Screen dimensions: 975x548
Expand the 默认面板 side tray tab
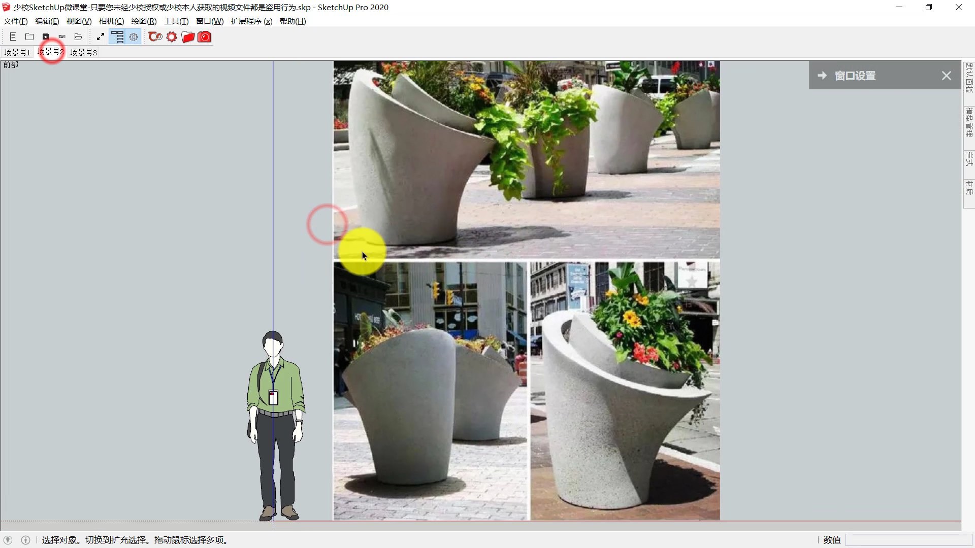point(969,78)
